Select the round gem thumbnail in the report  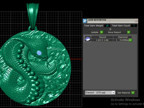click(88, 39)
